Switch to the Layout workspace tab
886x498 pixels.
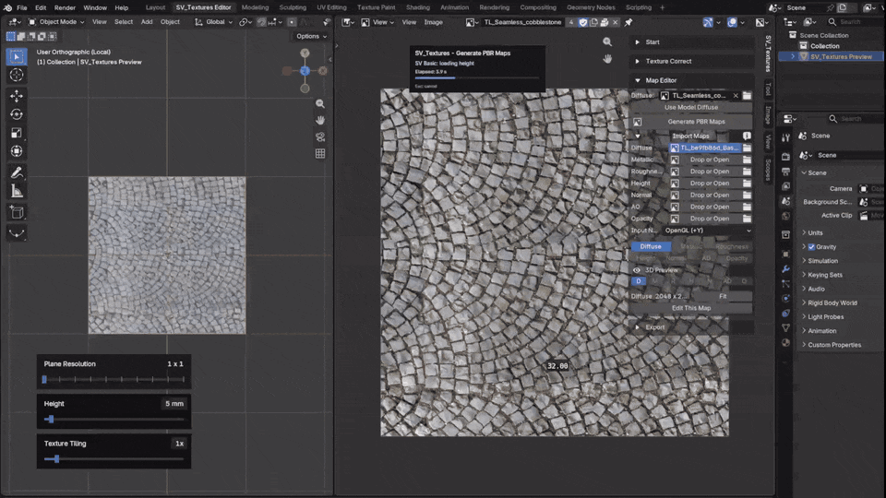(155, 8)
